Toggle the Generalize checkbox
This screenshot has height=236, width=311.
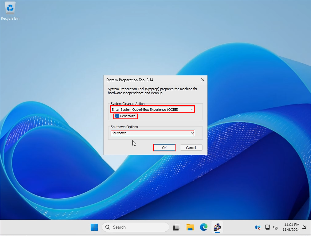point(117,116)
